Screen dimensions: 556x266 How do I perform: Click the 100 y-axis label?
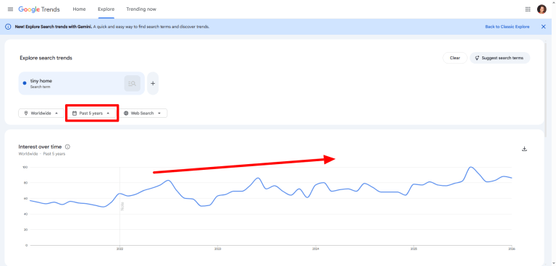25,167
